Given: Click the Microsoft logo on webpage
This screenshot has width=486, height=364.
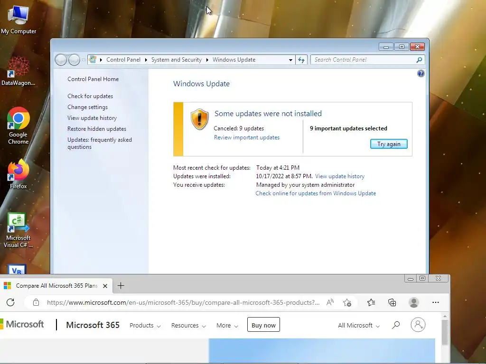Looking at the screenshot, I should pyautogui.click(x=22, y=324).
